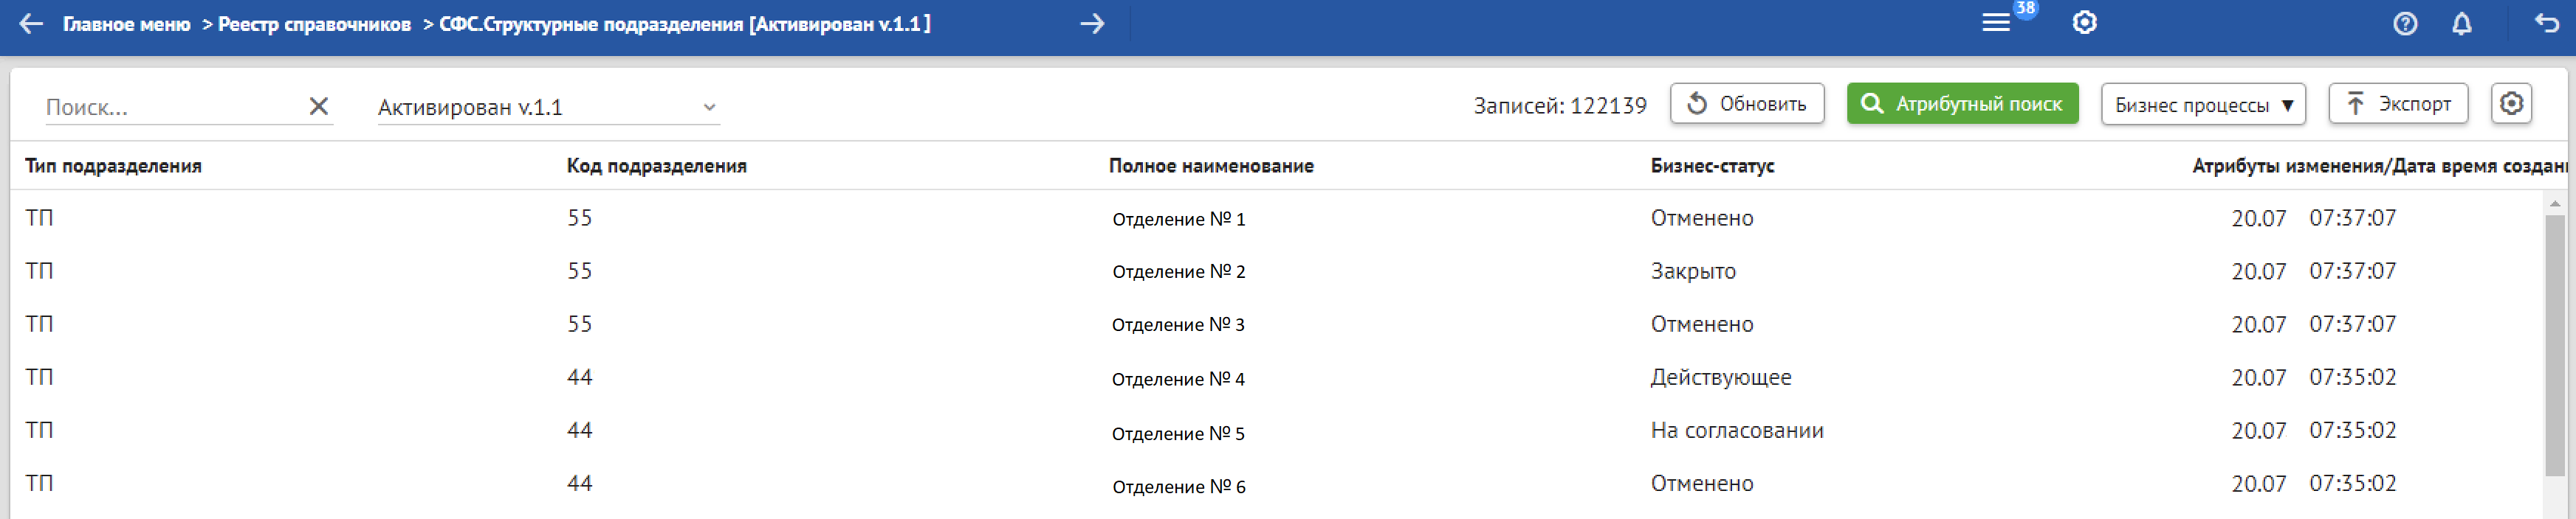The image size is (2576, 519).
Task: Open the help question mark icon
Action: pos(2405,24)
